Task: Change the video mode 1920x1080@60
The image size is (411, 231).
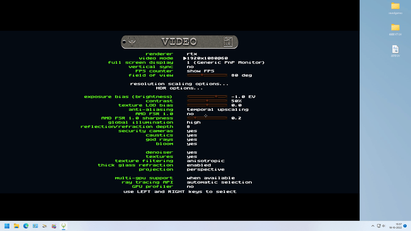Action: (x=208, y=58)
